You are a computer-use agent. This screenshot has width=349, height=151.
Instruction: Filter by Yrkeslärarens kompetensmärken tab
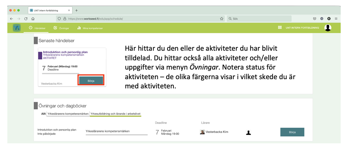[x=68, y=114]
